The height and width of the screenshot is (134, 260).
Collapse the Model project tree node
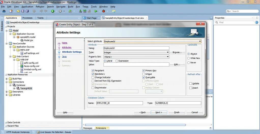pyautogui.click(x=7, y=31)
